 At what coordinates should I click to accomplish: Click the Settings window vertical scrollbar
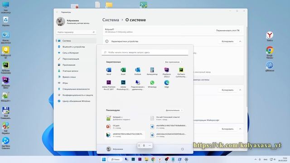(x=246, y=67)
